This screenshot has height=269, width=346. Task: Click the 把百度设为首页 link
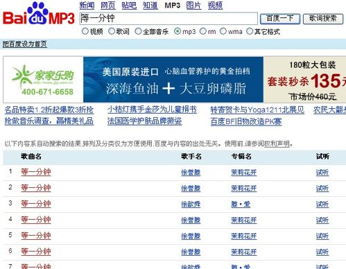coord(25,44)
